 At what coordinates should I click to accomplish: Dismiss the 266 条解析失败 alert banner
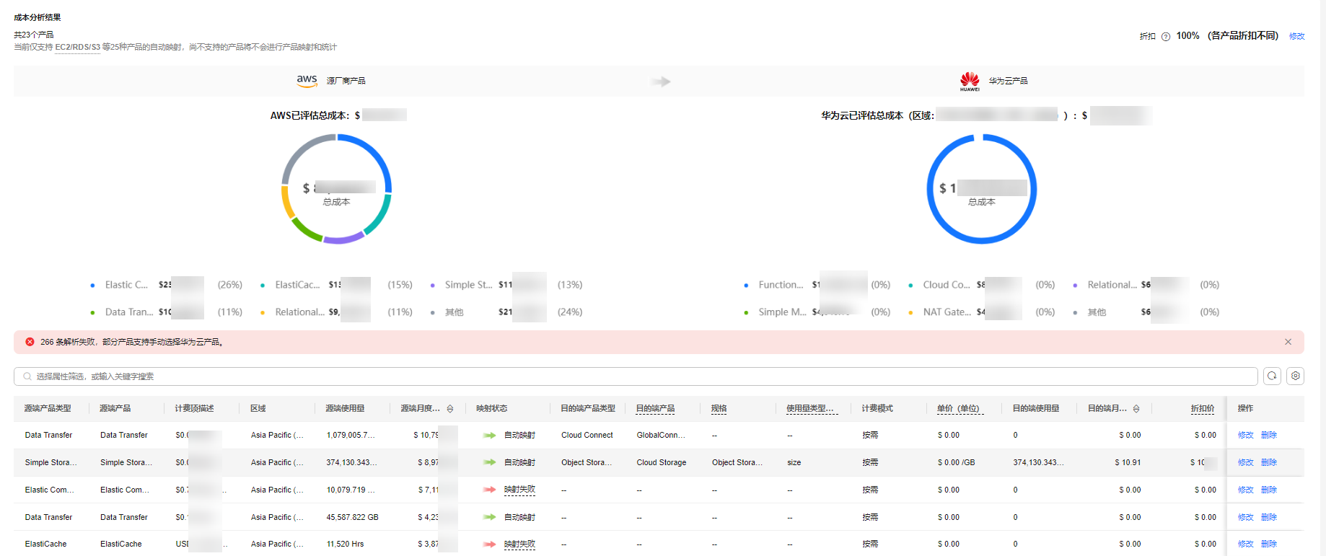pos(1288,342)
